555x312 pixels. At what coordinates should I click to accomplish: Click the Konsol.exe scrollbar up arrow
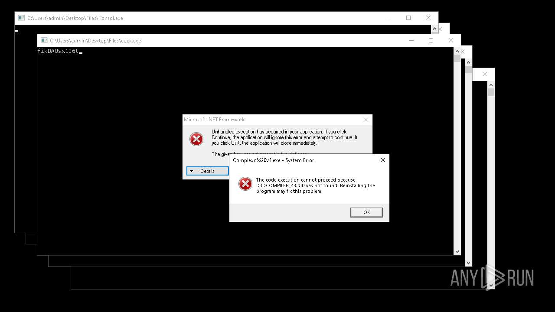coord(434,28)
